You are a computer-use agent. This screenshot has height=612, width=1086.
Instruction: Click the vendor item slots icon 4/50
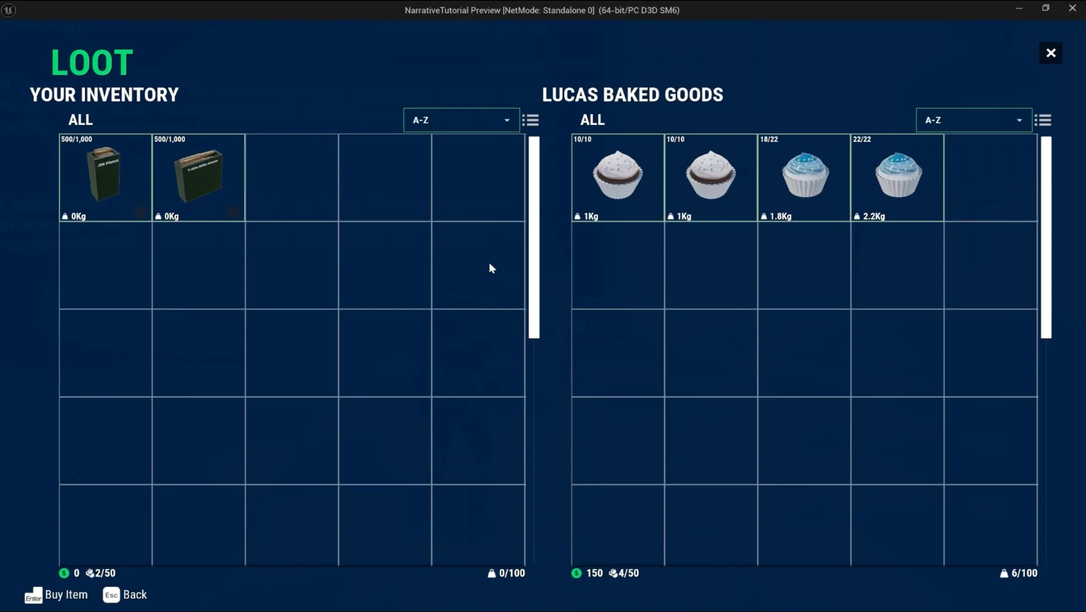(613, 573)
